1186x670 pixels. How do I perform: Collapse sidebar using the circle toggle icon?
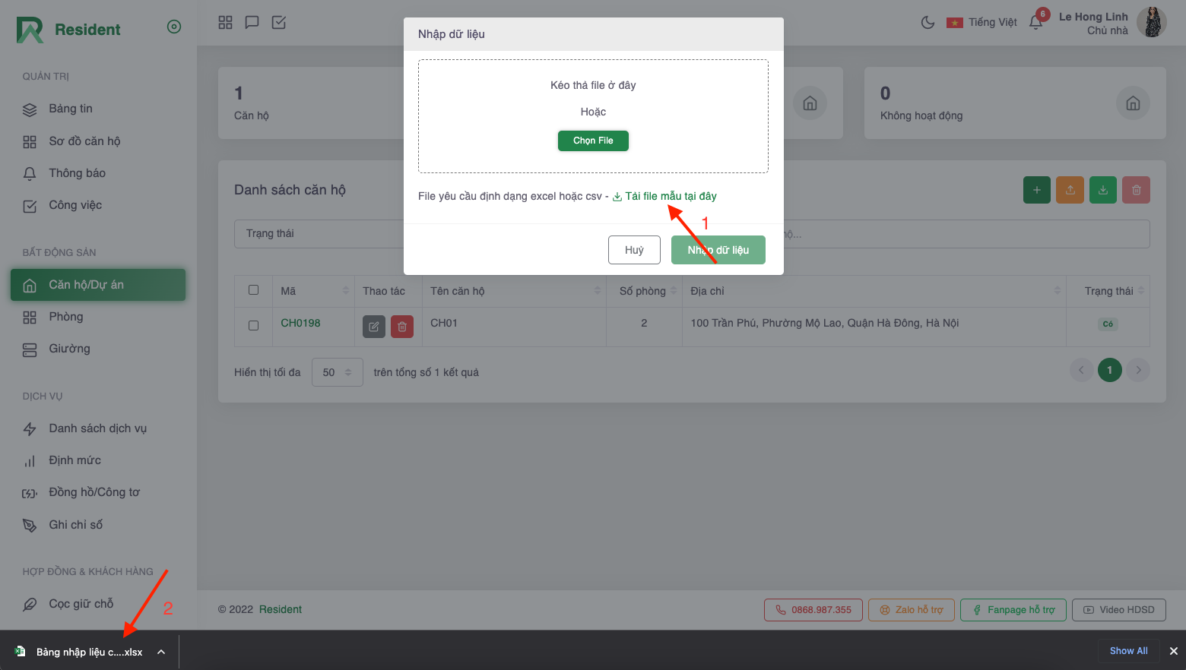click(x=174, y=27)
